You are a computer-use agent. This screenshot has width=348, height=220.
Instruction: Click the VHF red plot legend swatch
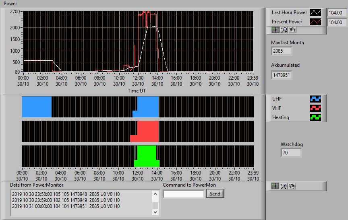click(315, 108)
